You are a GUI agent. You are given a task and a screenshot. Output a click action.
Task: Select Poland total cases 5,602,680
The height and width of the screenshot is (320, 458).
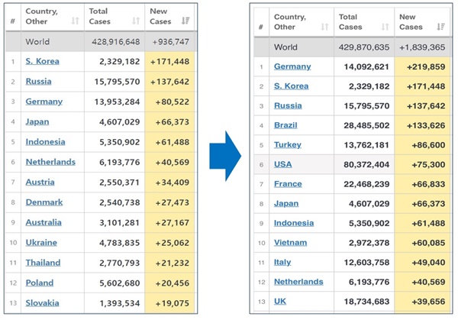coord(120,283)
